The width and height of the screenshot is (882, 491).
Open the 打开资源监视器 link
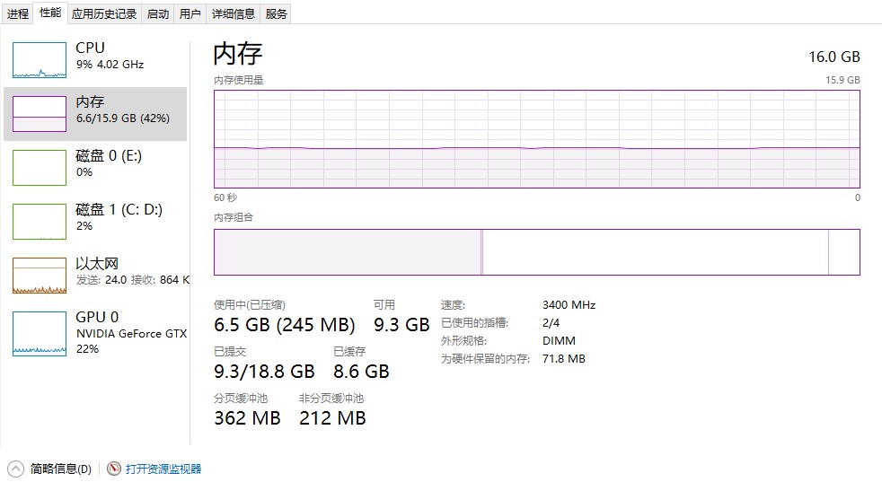pyautogui.click(x=163, y=469)
